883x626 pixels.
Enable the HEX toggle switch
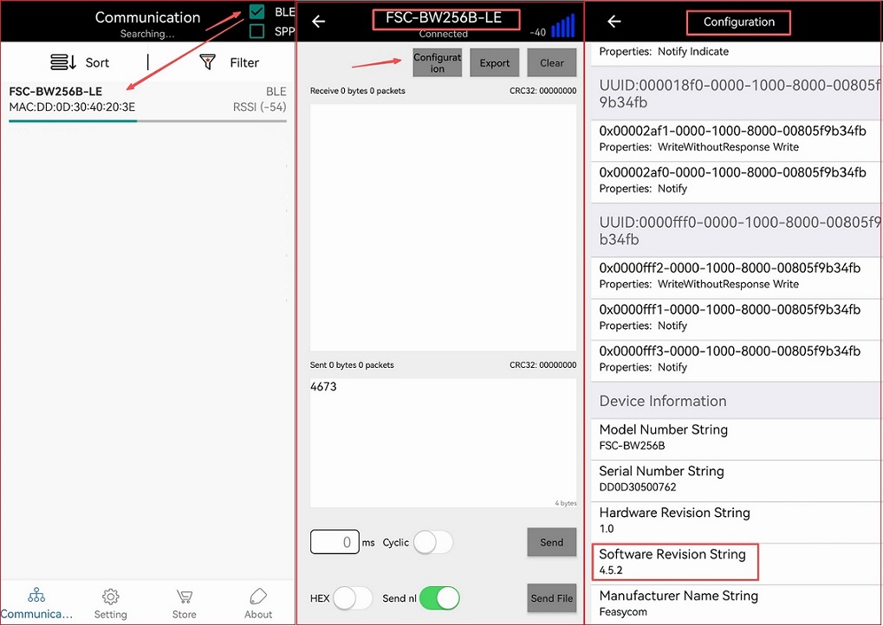(353, 598)
